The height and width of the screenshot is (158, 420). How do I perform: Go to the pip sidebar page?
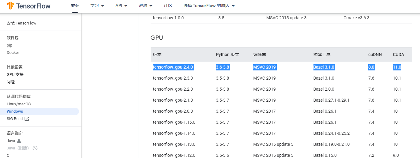(x=9, y=45)
